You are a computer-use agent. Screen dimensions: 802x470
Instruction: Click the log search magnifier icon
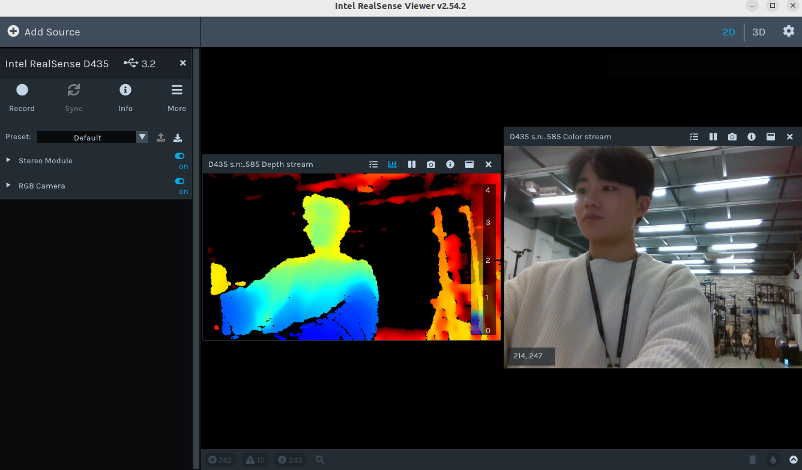tap(320, 460)
